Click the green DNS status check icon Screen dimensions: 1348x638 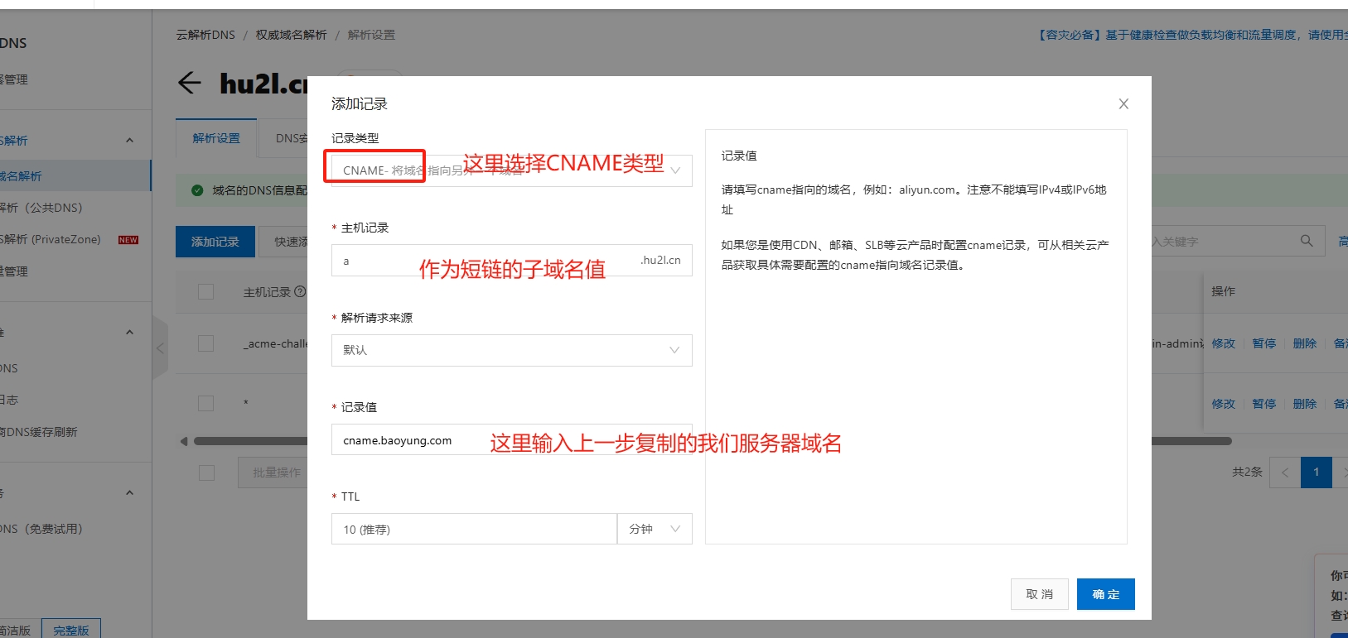197,190
